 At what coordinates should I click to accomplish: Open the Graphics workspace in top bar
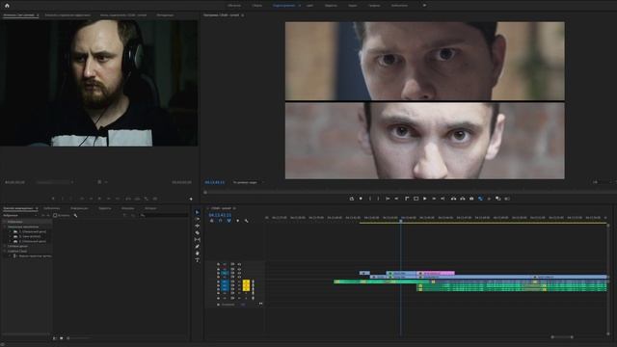pyautogui.click(x=374, y=6)
